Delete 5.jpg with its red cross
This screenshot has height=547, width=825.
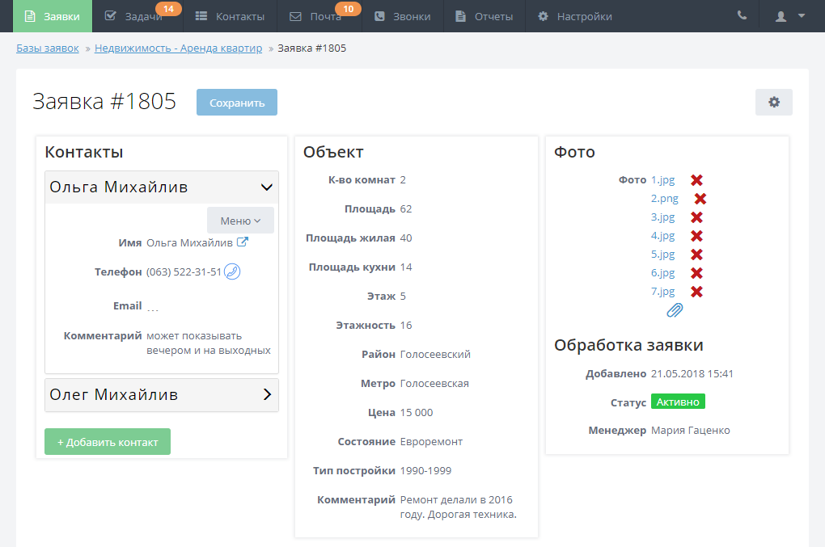[x=696, y=255]
